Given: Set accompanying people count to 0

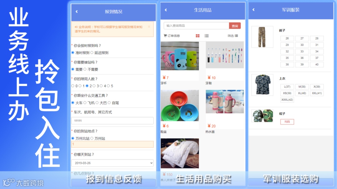Looking at the screenshot, I should [73, 86].
